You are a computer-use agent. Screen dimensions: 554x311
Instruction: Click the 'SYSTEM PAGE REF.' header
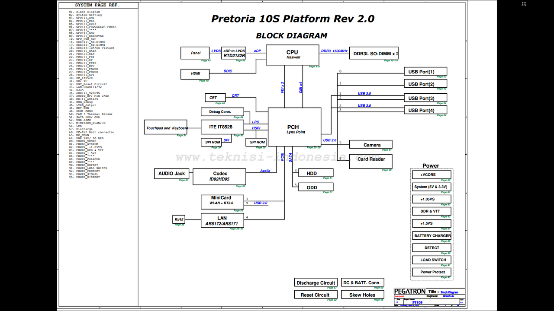point(97,5)
